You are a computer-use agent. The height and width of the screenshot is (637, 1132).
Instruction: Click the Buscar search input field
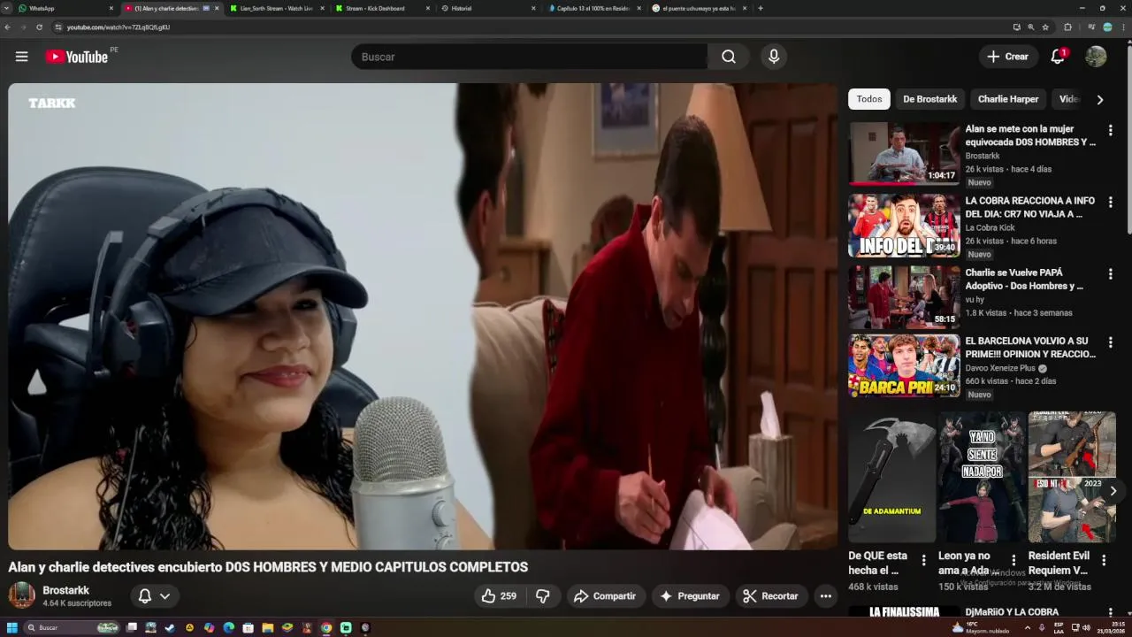pyautogui.click(x=529, y=57)
